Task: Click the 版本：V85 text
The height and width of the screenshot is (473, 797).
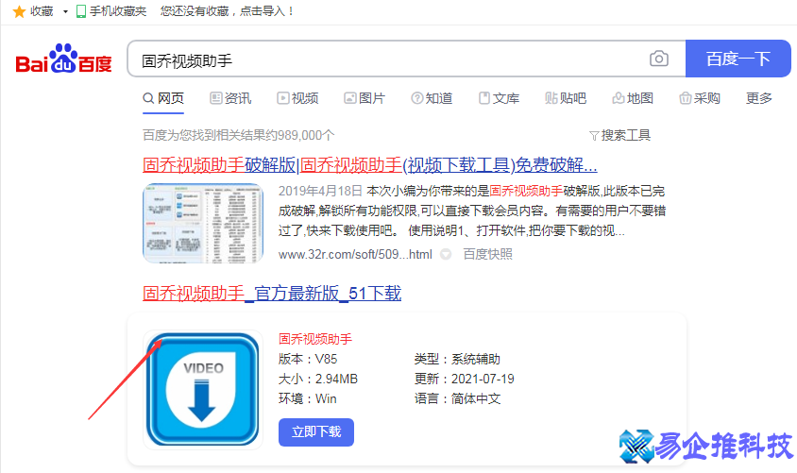Action: [308, 359]
